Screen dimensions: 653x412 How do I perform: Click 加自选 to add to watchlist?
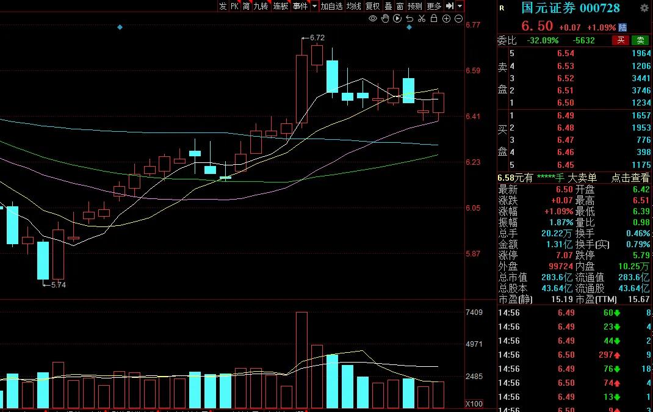click(331, 6)
